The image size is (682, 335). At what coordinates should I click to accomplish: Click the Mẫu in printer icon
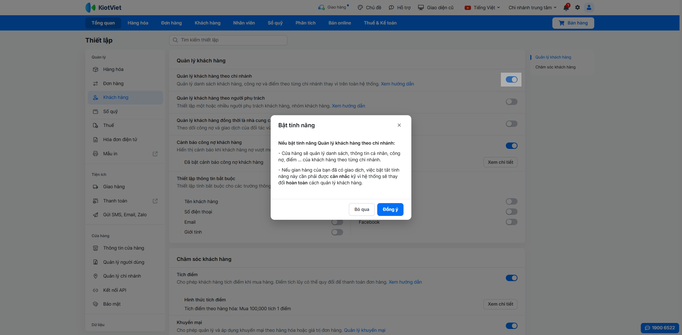pyautogui.click(x=96, y=154)
